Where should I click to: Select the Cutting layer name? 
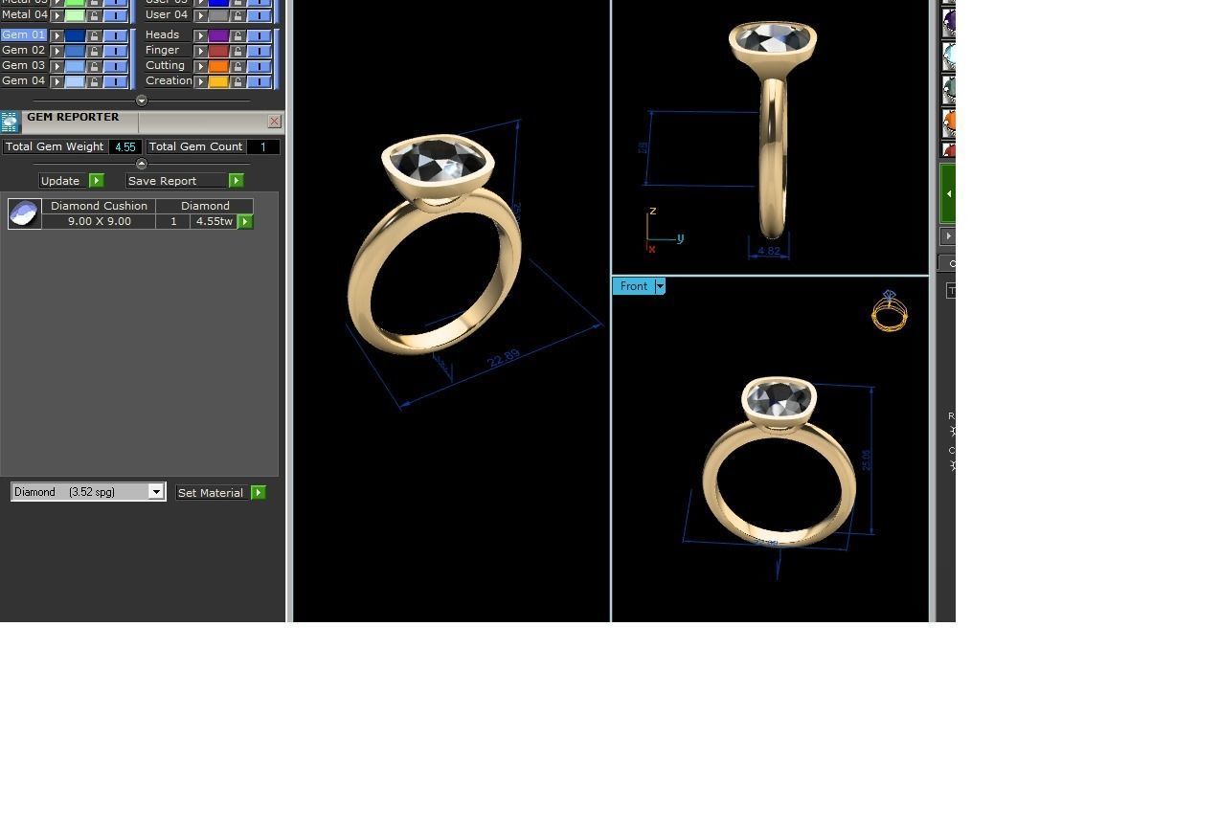coord(166,65)
